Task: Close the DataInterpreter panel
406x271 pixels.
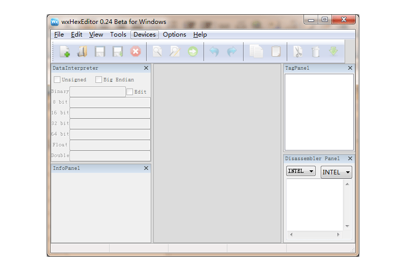Action: pyautogui.click(x=146, y=68)
